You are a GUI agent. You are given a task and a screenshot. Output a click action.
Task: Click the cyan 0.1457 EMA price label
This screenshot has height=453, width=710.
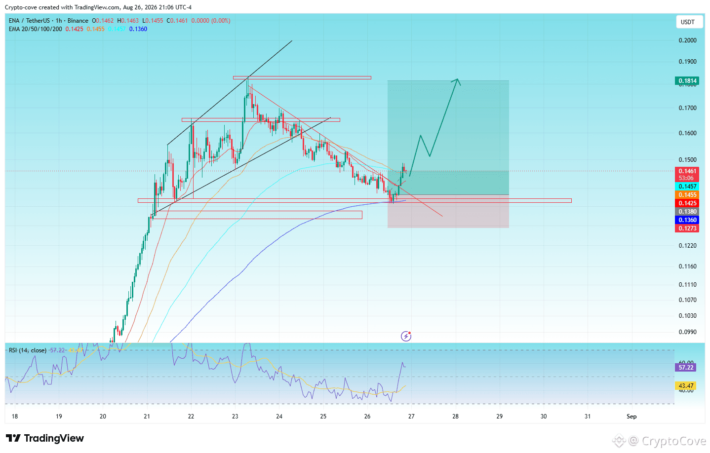(687, 187)
